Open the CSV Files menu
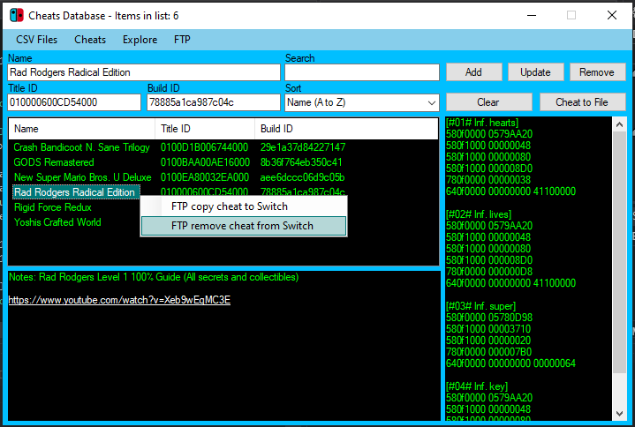 pos(36,40)
